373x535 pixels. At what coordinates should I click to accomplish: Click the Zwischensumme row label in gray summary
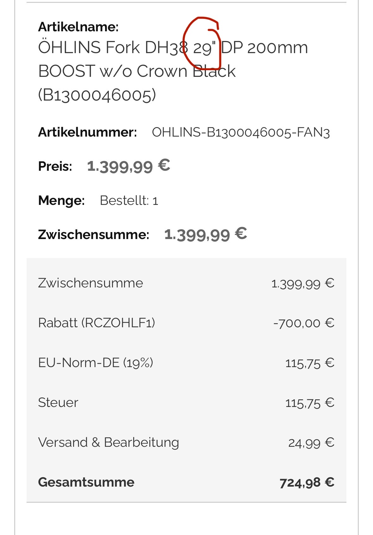(x=90, y=283)
